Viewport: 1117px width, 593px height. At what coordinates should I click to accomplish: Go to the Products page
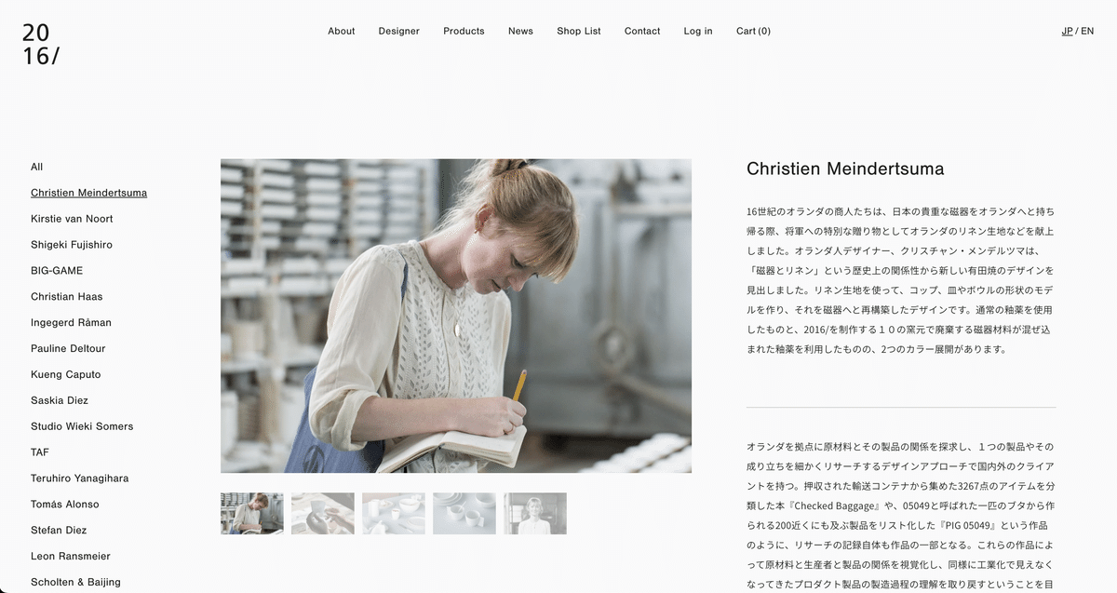[x=464, y=31]
